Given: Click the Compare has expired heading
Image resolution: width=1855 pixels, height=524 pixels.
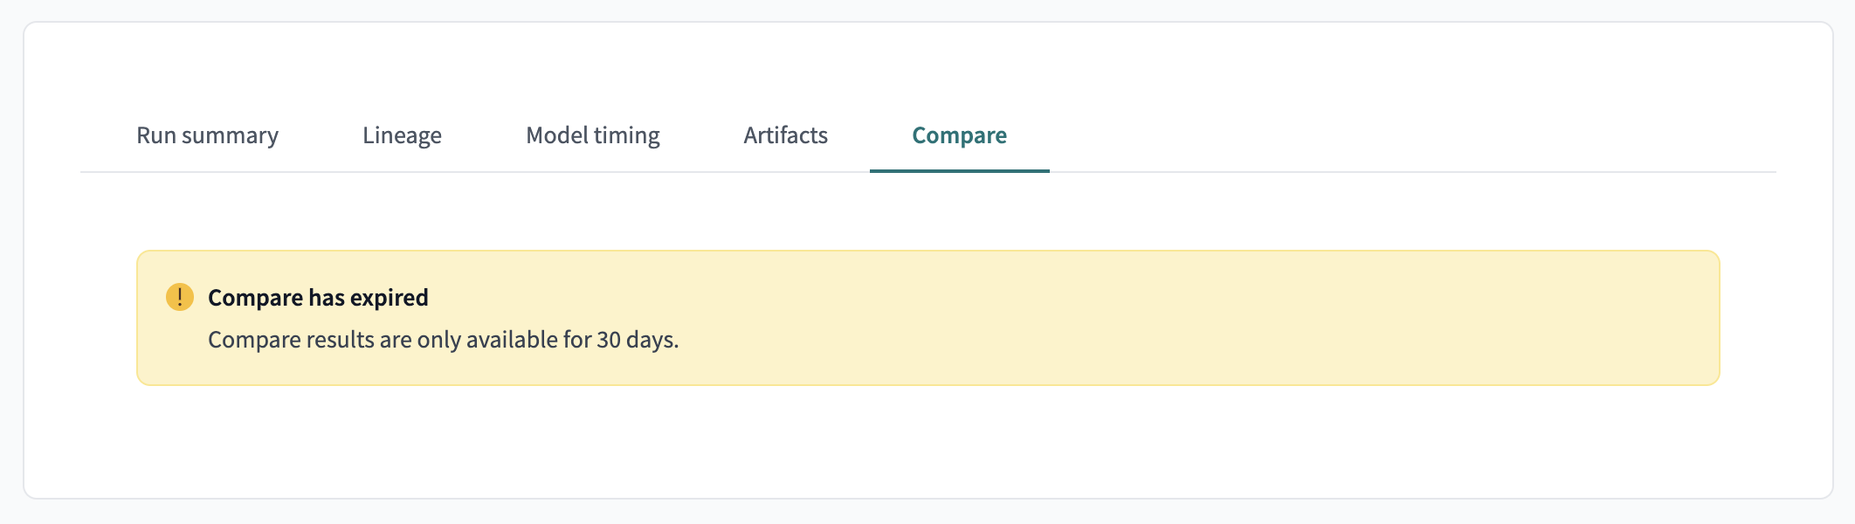Looking at the screenshot, I should [318, 298].
